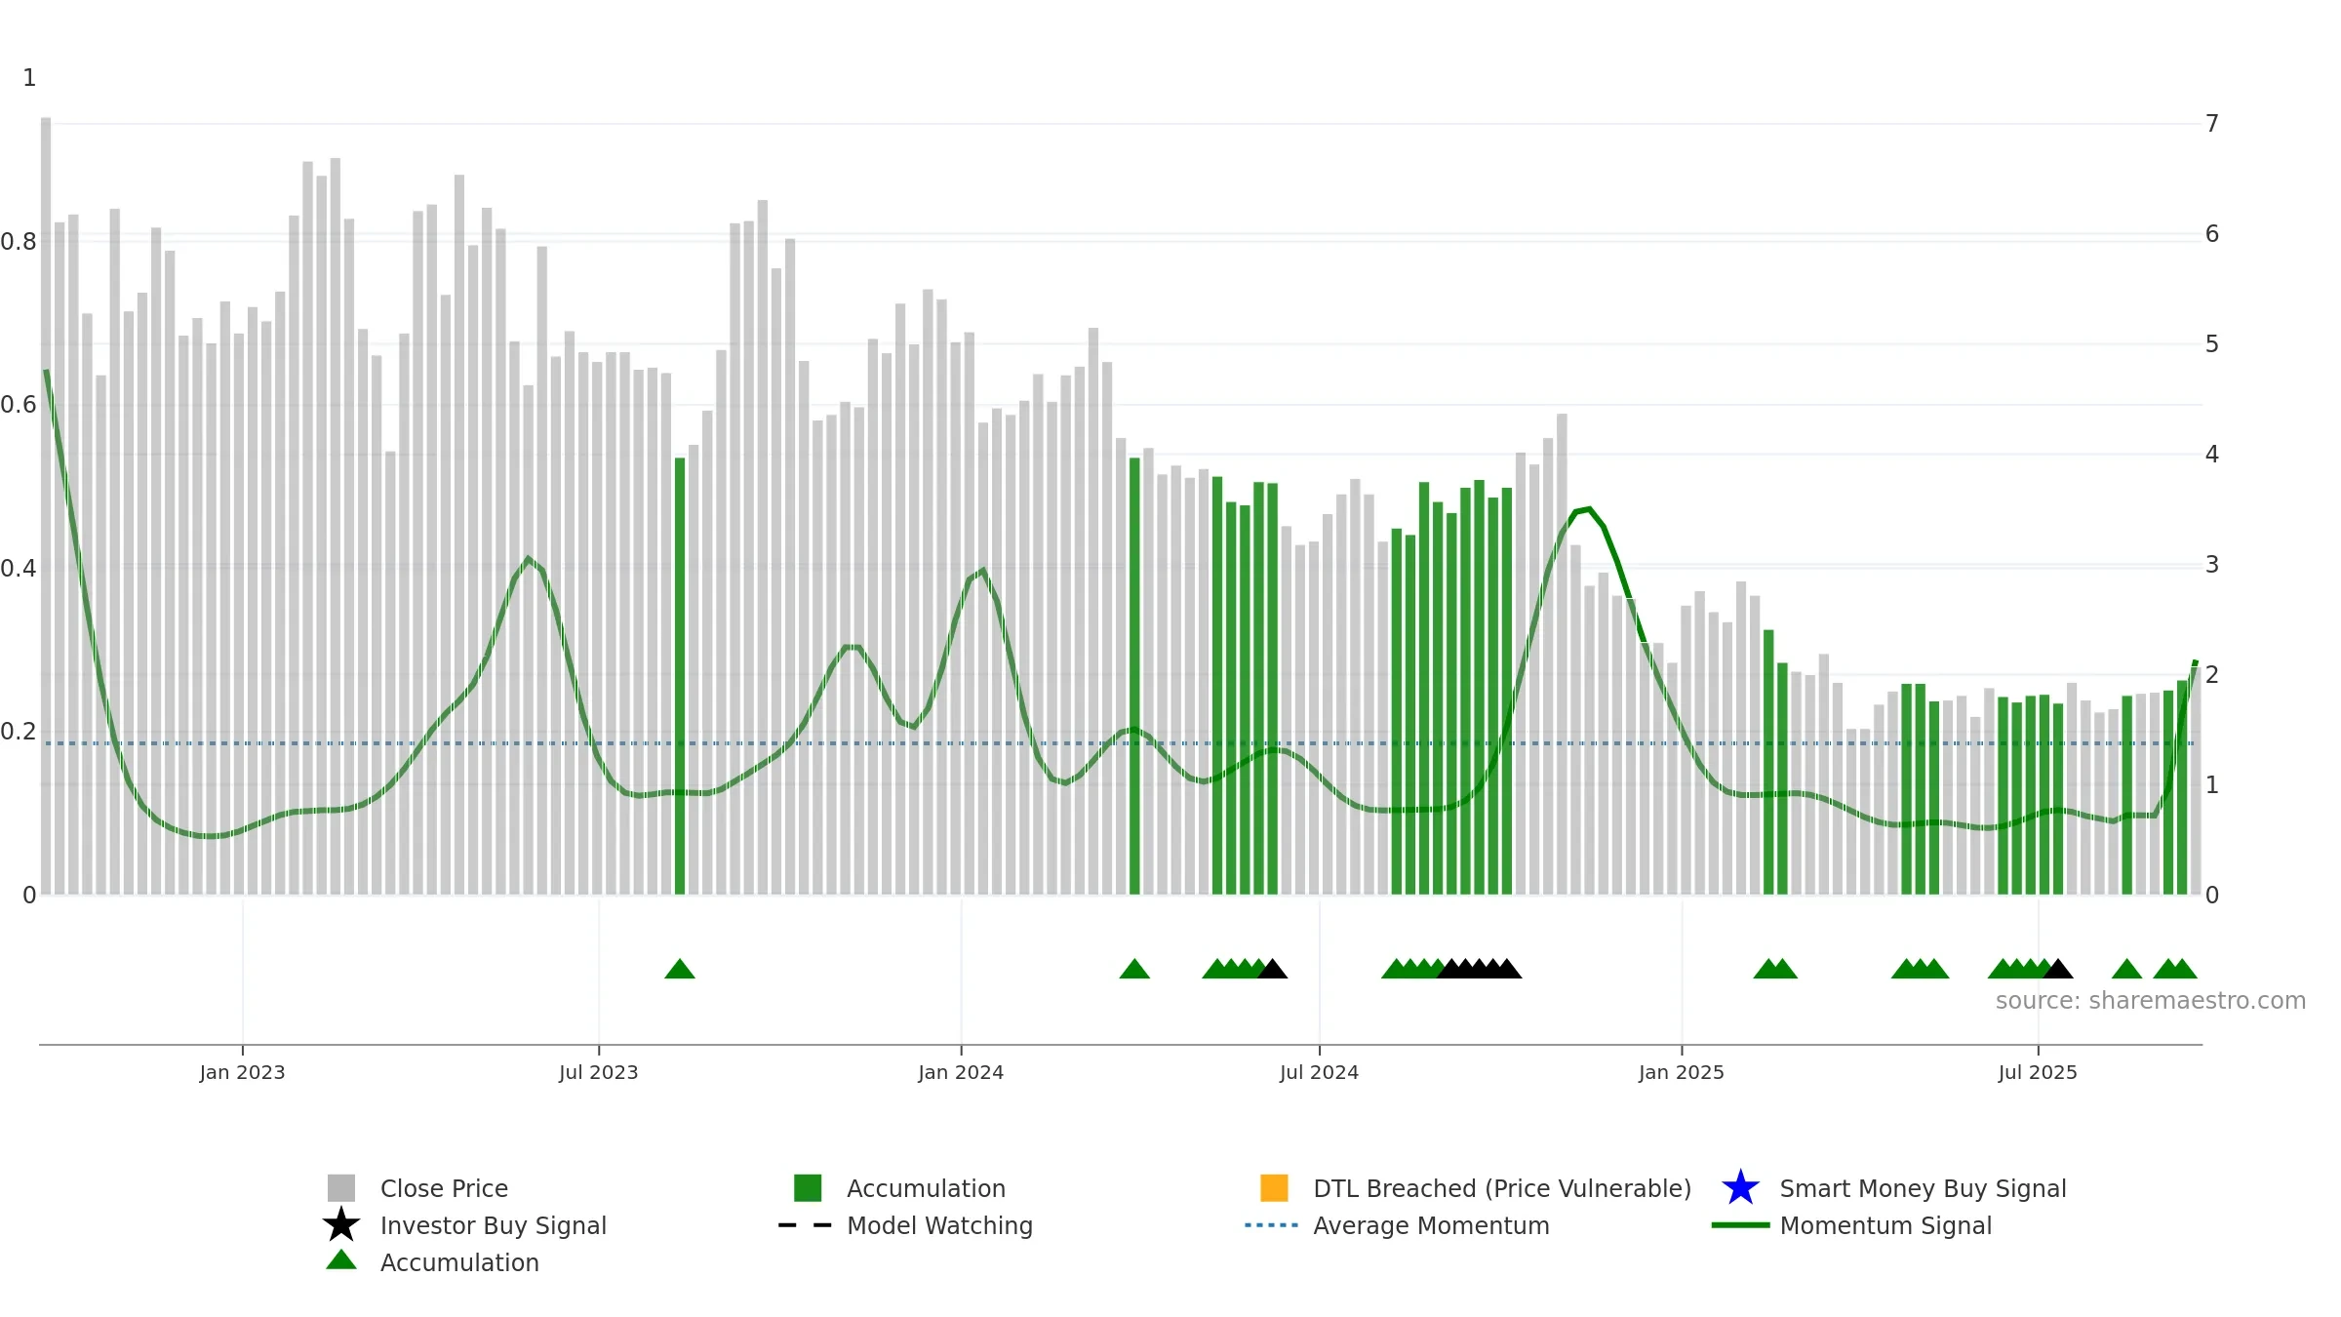This screenshot has height=1317, width=2341.
Task: Click the Jan 2024 axis label
Action: click(961, 1072)
